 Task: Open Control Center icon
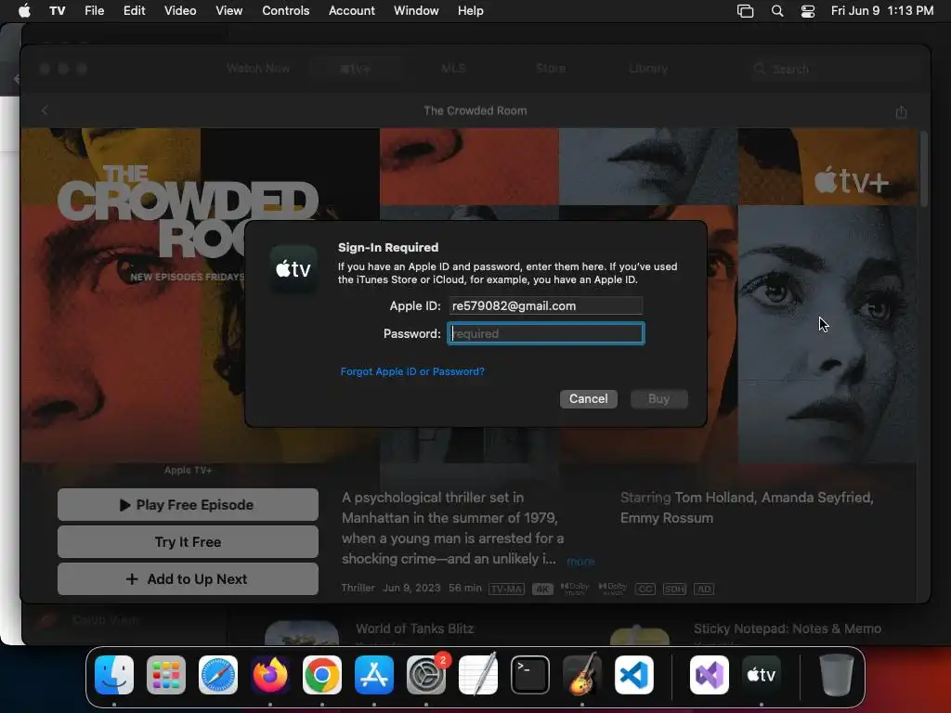808,11
